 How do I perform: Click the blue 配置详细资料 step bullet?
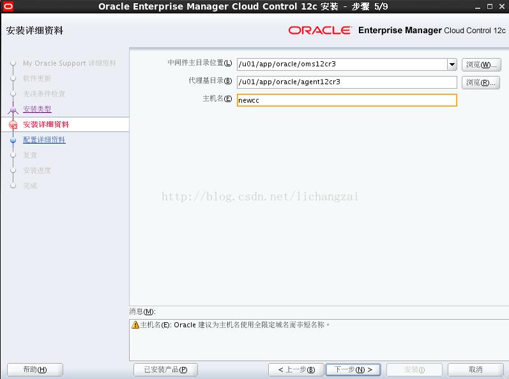13,140
